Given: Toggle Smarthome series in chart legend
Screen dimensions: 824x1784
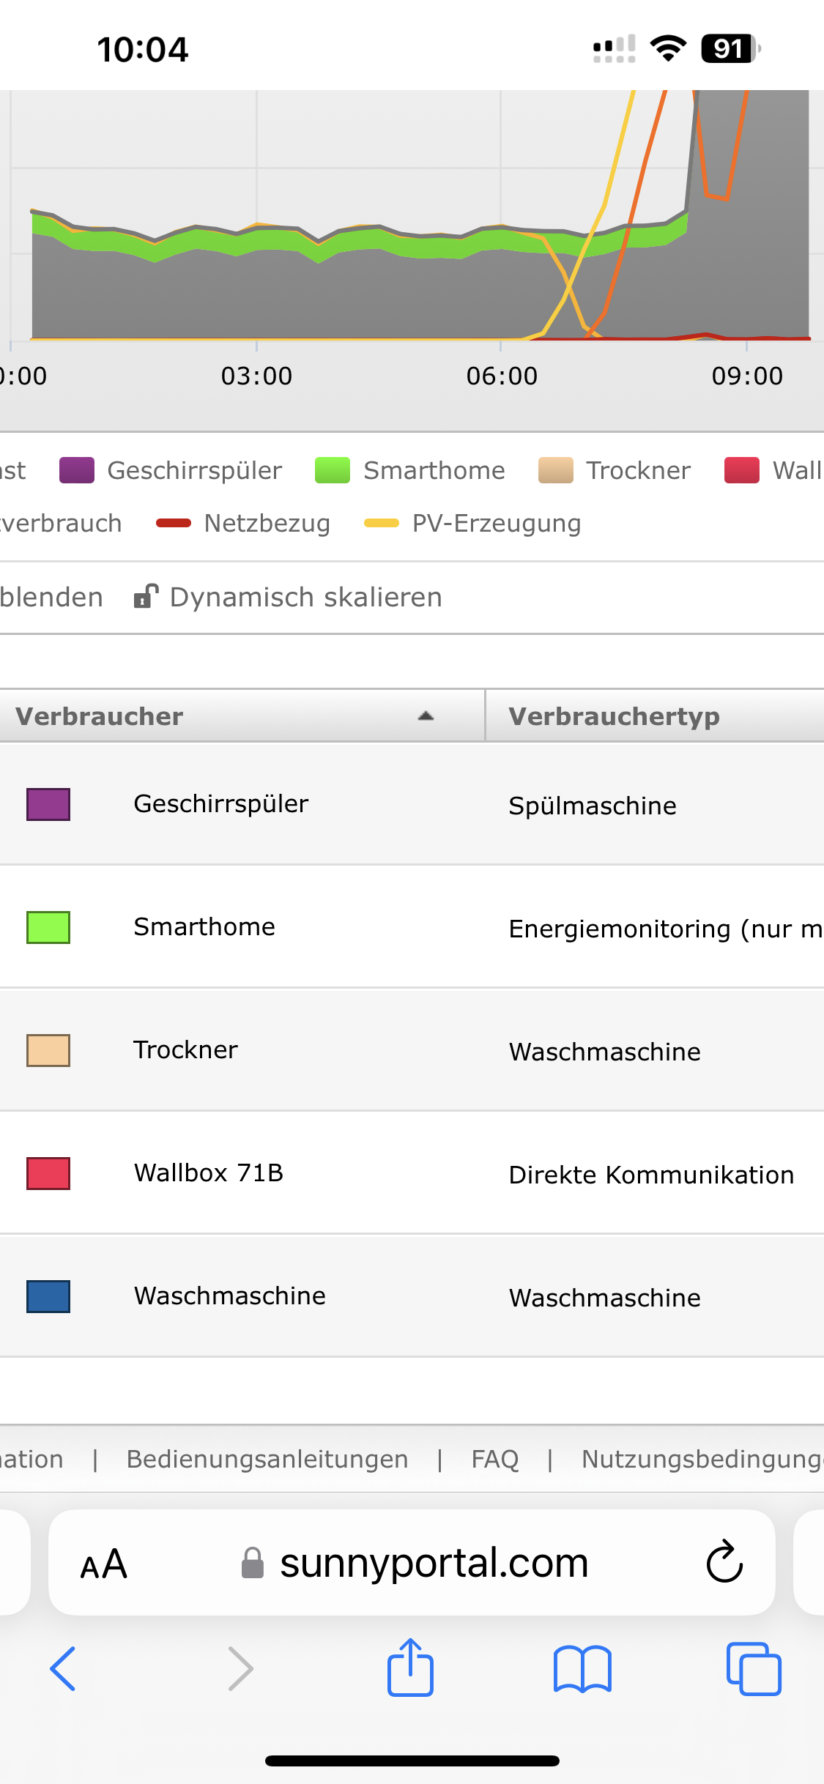Looking at the screenshot, I should click(x=410, y=470).
